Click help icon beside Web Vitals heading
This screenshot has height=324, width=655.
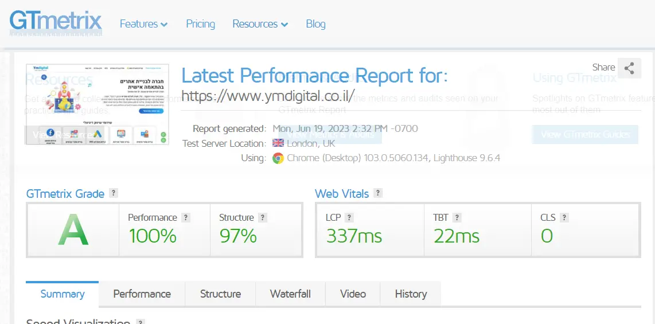(x=378, y=193)
